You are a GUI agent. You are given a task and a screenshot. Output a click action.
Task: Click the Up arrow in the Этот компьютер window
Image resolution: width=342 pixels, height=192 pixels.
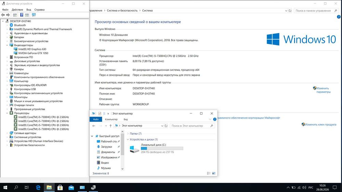pyautogui.click(x=110, y=126)
